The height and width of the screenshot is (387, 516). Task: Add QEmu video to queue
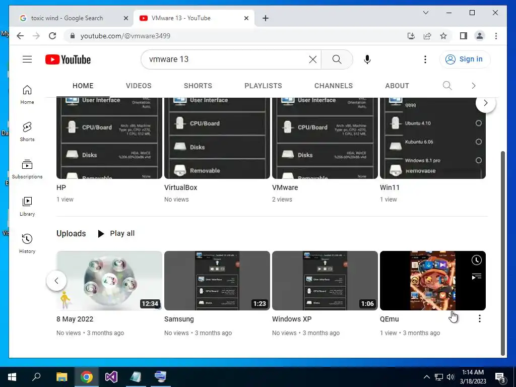476,277
